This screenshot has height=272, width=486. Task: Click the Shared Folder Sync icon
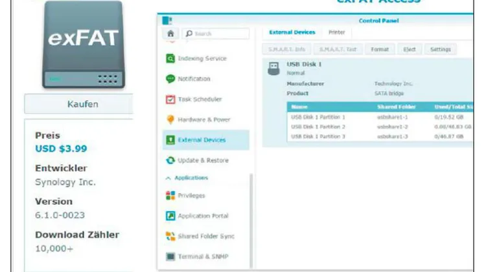tap(170, 236)
